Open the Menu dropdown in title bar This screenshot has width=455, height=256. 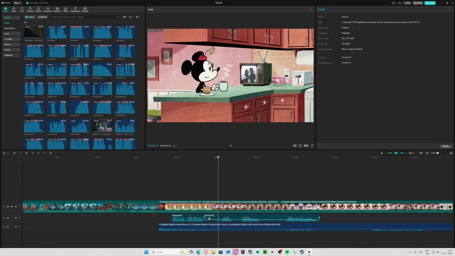pos(17,3)
